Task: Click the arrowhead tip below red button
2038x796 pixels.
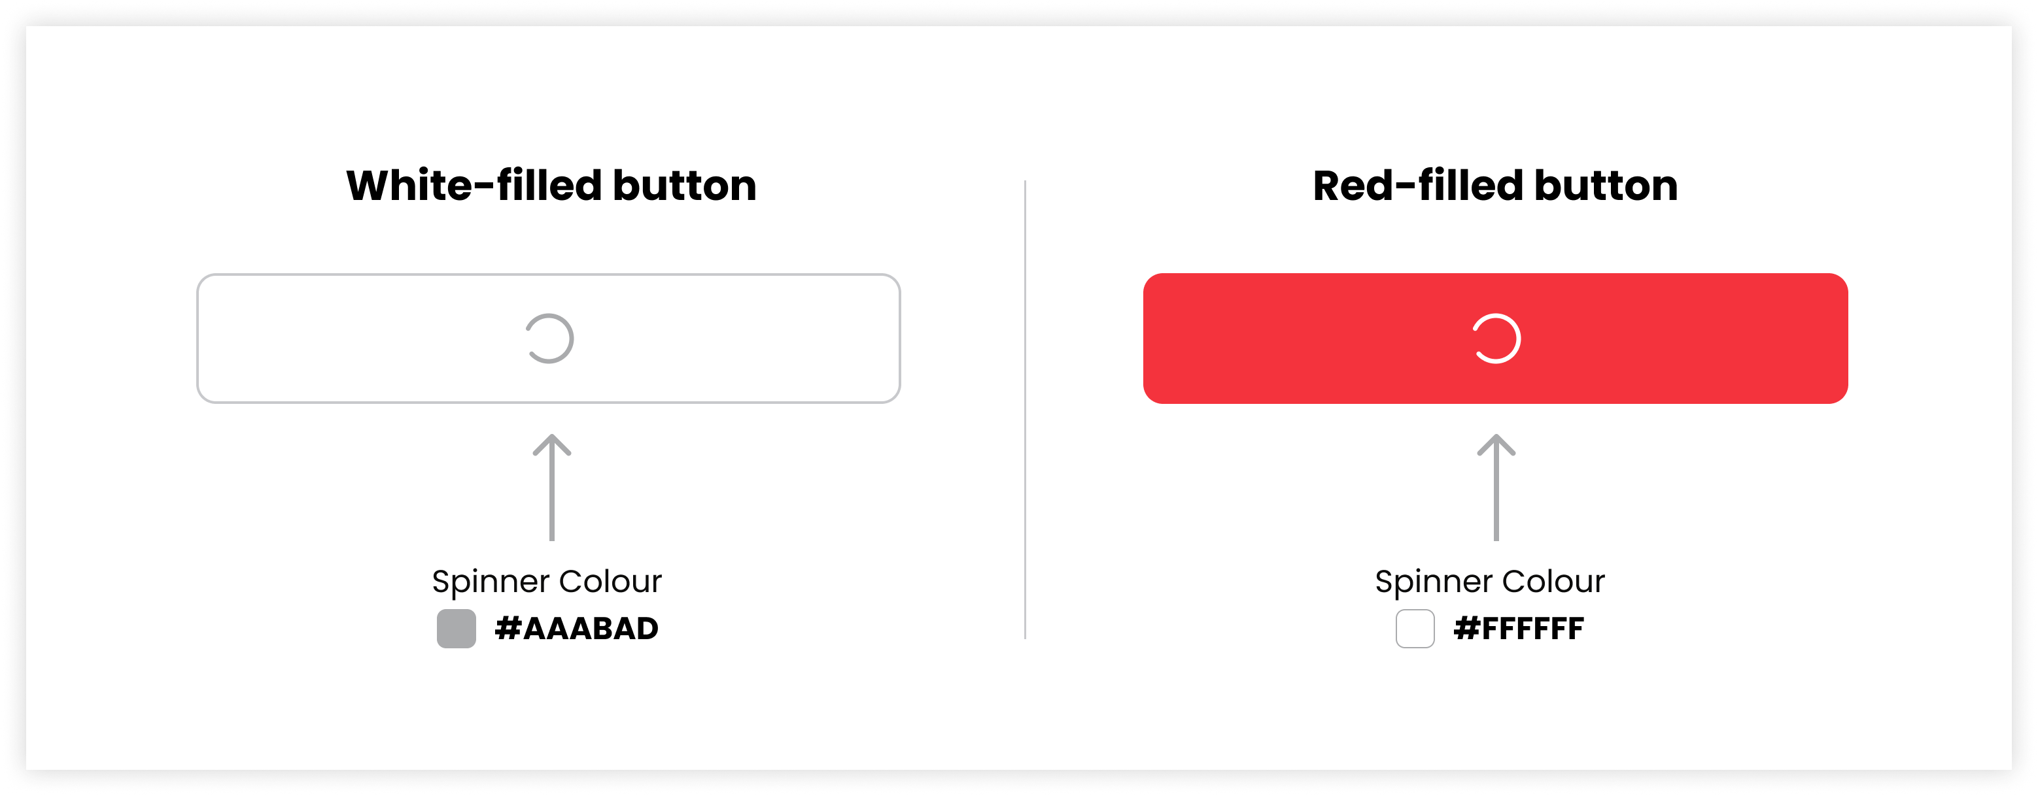Action: point(1496,437)
